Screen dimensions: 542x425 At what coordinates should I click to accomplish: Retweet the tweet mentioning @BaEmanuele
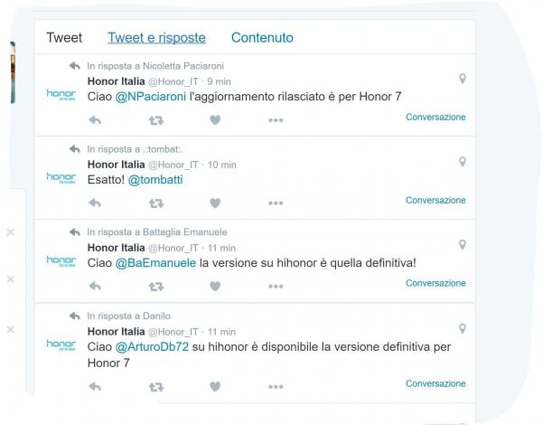156,287
